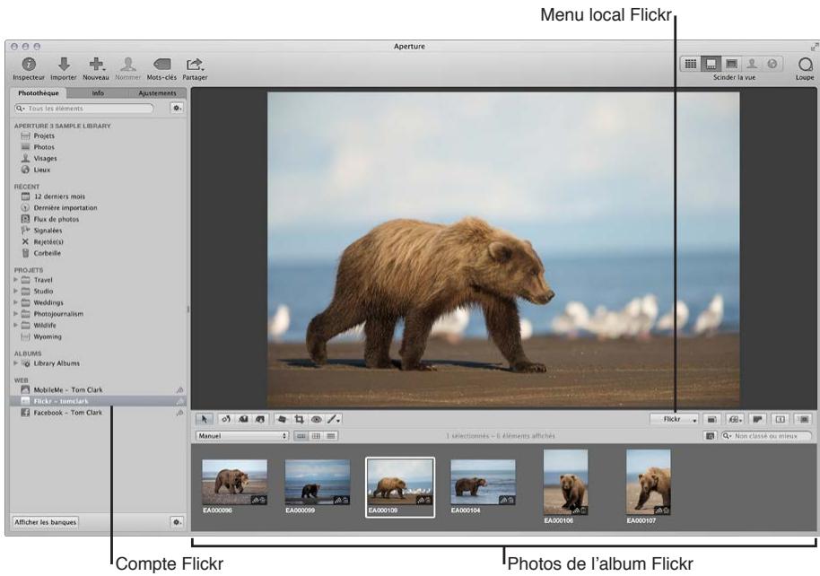Switch to the Info tab
Image resolution: width=820 pixels, height=576 pixels.
click(98, 93)
